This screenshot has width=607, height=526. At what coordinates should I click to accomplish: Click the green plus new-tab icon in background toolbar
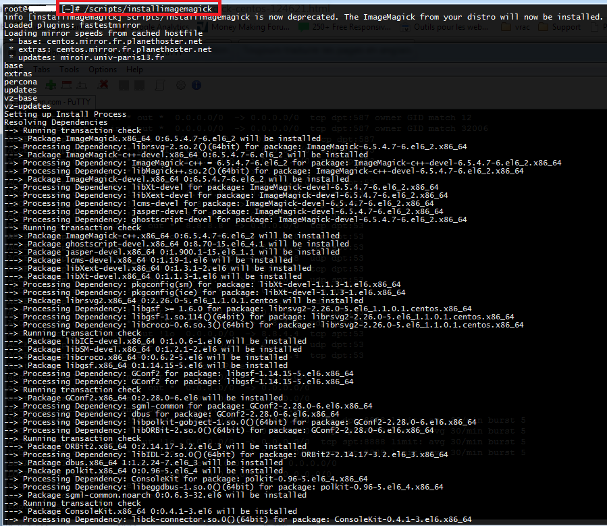51,85
